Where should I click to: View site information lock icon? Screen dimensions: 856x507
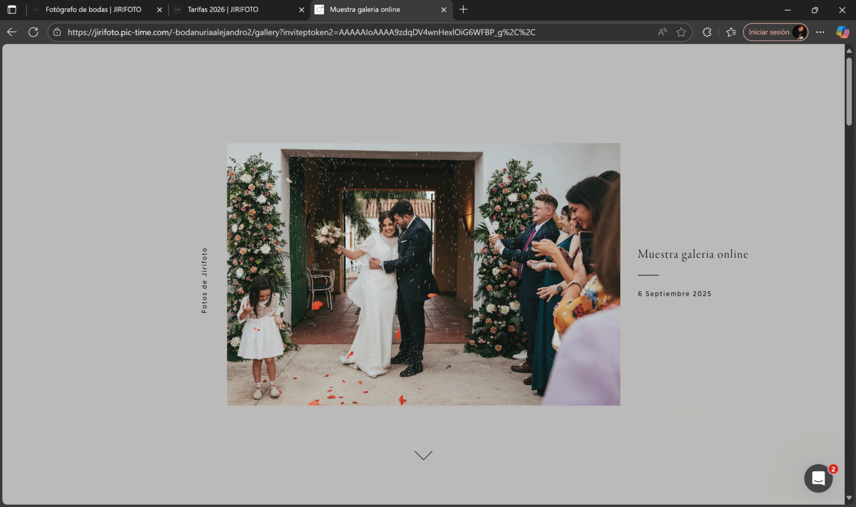[57, 32]
